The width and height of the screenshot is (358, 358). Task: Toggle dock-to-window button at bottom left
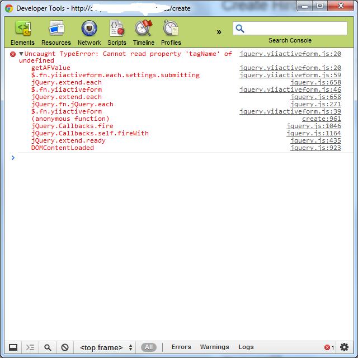tap(13, 347)
